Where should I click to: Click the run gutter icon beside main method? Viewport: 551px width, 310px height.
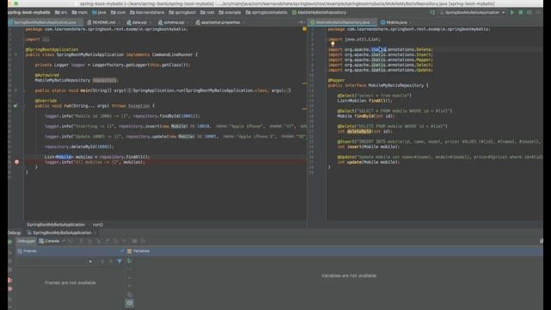coord(15,90)
